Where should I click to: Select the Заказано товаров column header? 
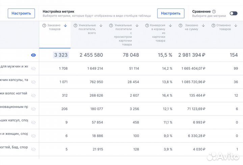tap(54, 27)
